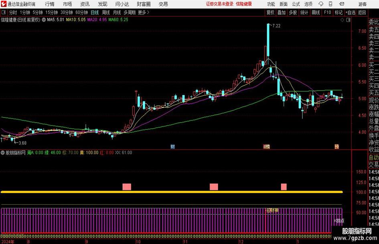Switch to the 周线 weekly tab

[x=106, y=12]
